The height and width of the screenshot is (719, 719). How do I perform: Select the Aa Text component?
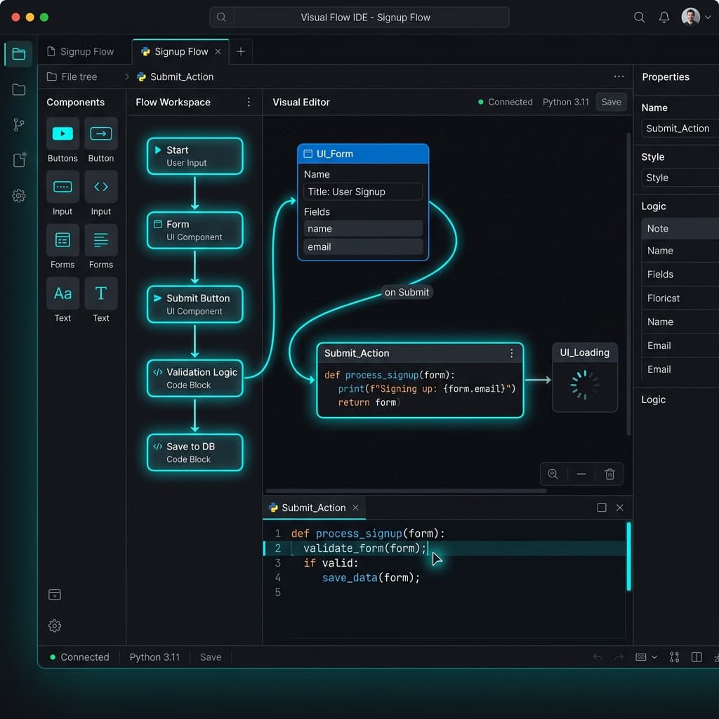[62, 293]
